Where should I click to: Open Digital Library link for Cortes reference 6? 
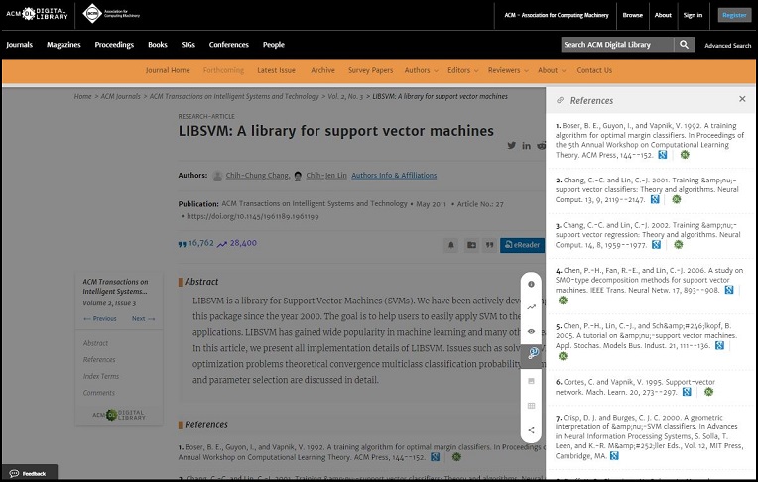[x=708, y=392]
